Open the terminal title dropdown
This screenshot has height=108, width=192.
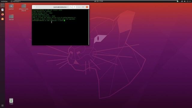click(x=61, y=7)
